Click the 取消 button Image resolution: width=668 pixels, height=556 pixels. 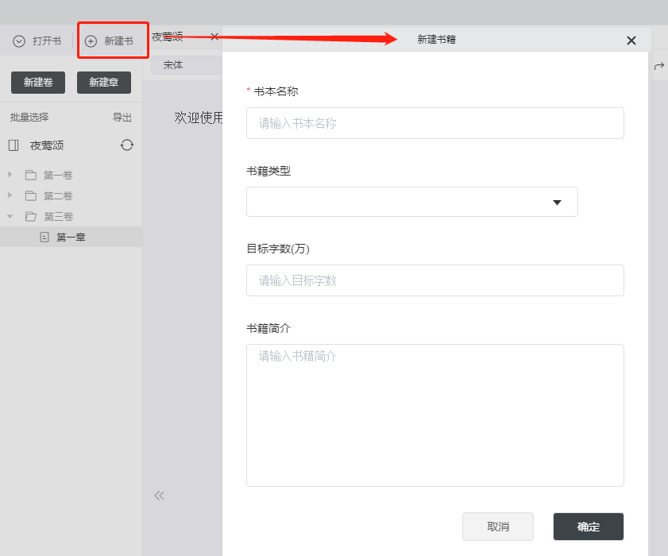(498, 527)
